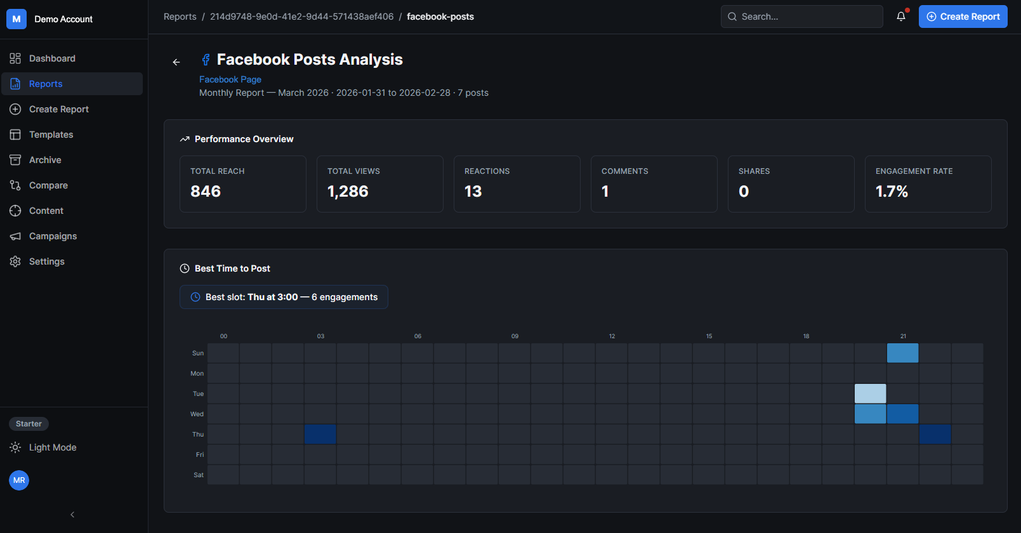
Task: Click the Sat row label in the heatmap
Action: pos(199,475)
